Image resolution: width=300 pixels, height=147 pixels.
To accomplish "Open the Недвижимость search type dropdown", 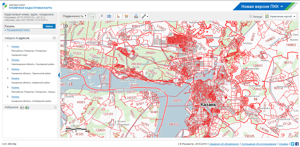I will (75, 16).
